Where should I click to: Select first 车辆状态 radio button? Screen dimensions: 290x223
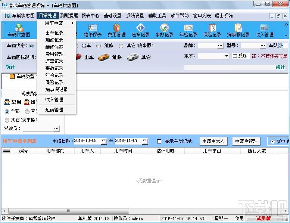31,46
